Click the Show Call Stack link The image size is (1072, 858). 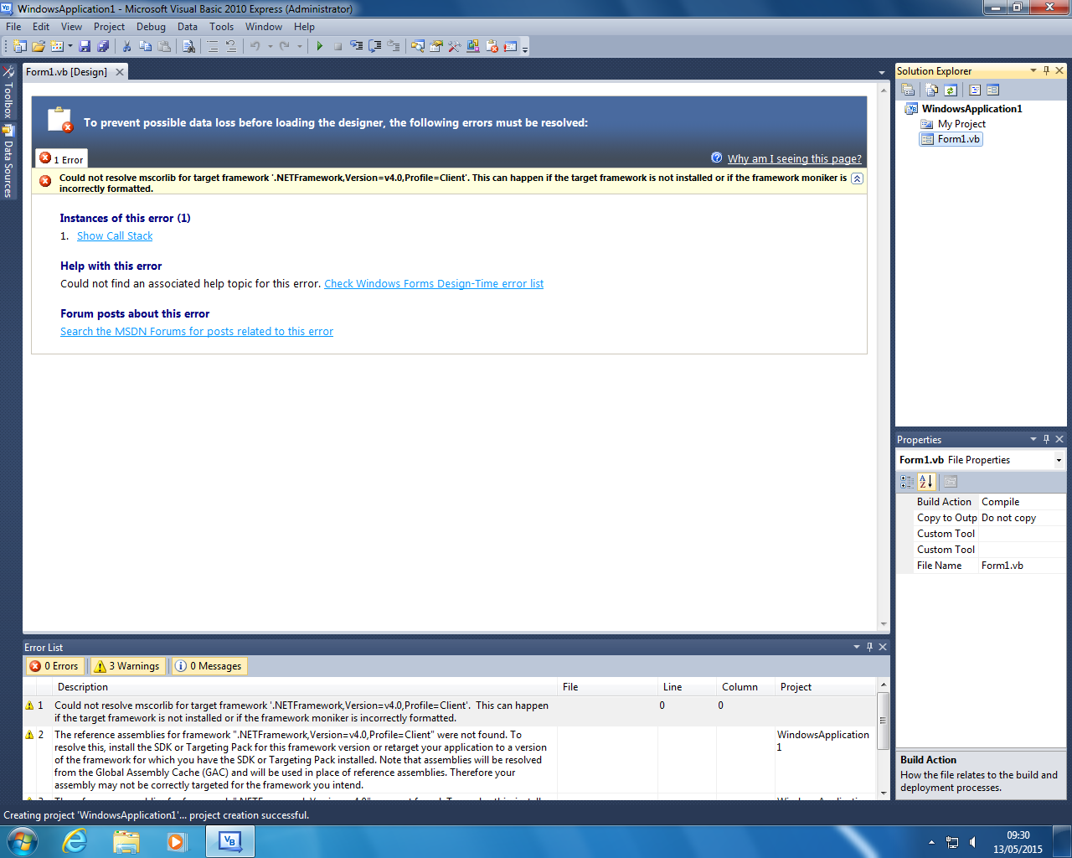click(x=114, y=235)
